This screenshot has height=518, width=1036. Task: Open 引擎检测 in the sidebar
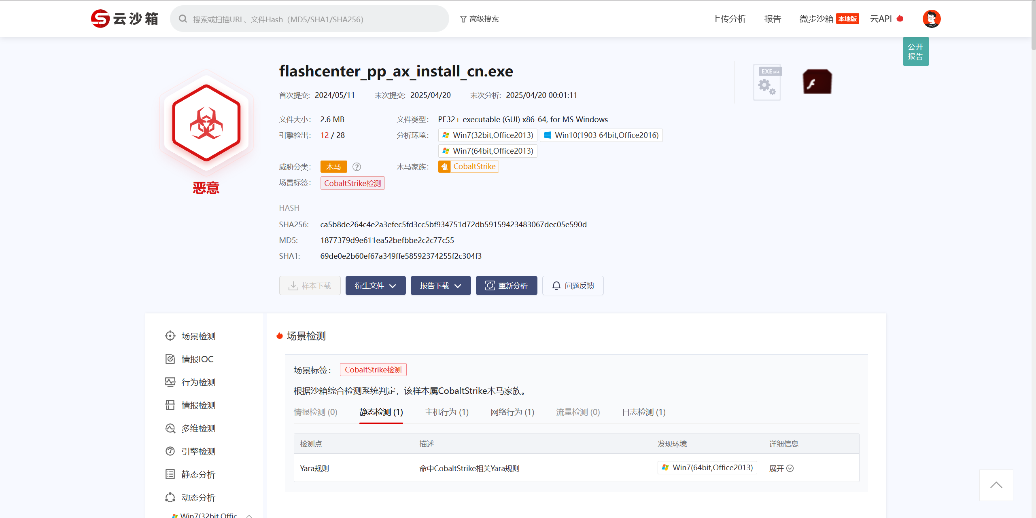(x=190, y=451)
